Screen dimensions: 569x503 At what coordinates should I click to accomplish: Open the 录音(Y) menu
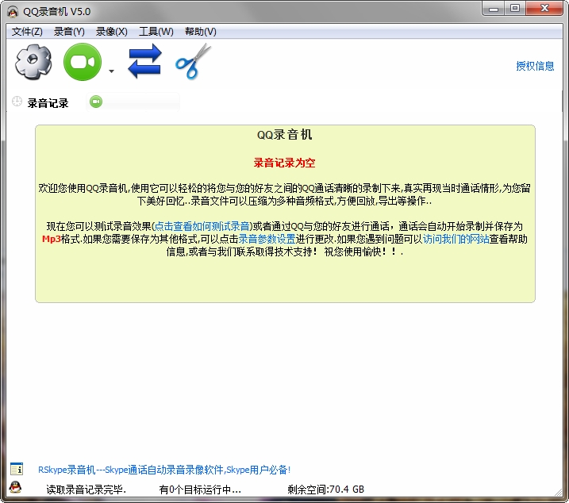point(69,32)
